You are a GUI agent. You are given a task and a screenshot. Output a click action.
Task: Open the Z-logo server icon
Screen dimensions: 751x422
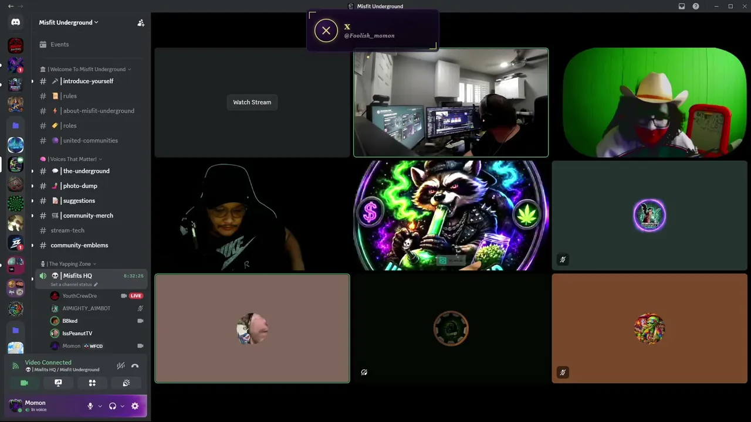16,243
